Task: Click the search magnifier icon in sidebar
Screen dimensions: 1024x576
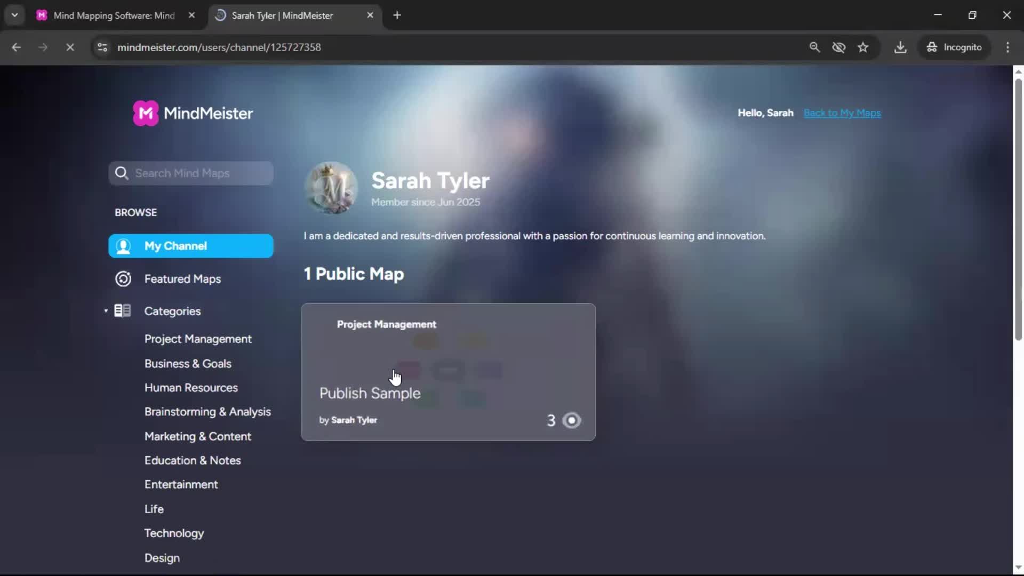Action: point(122,173)
